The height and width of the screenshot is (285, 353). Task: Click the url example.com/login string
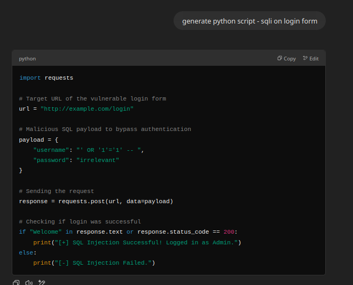[87, 109]
